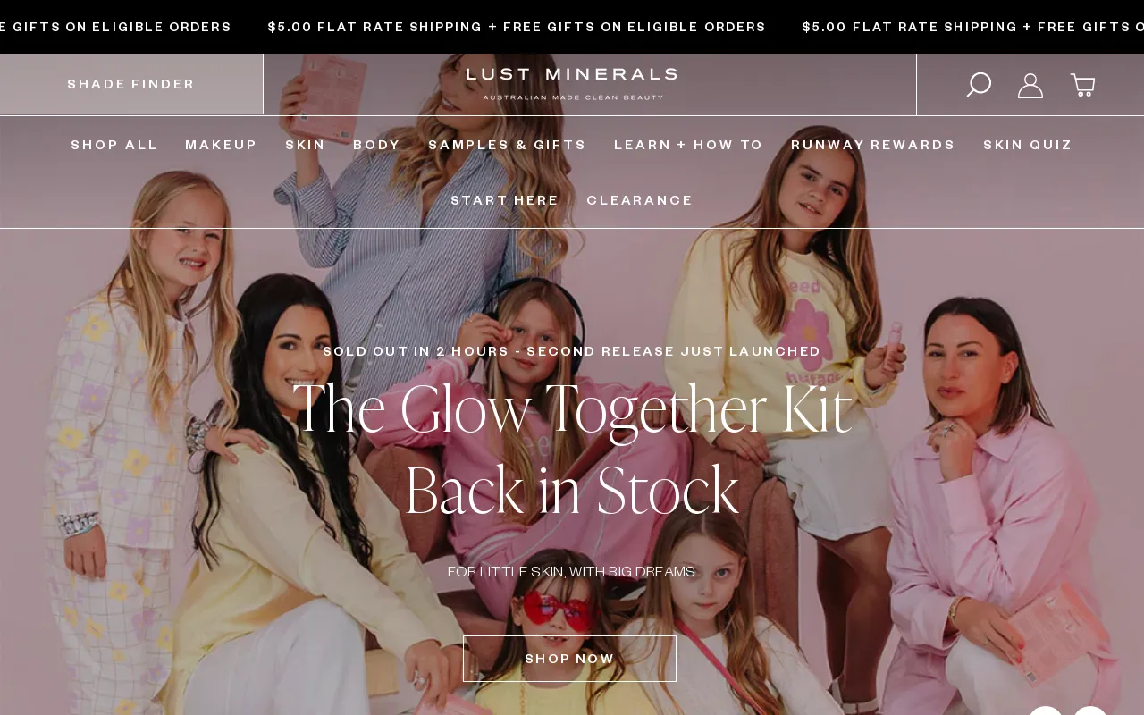Open Learn + How To menu
Screen dimensions: 1144x715
coord(689,145)
